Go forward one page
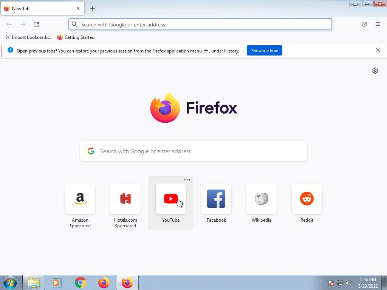This screenshot has height=290, width=387. [23, 25]
